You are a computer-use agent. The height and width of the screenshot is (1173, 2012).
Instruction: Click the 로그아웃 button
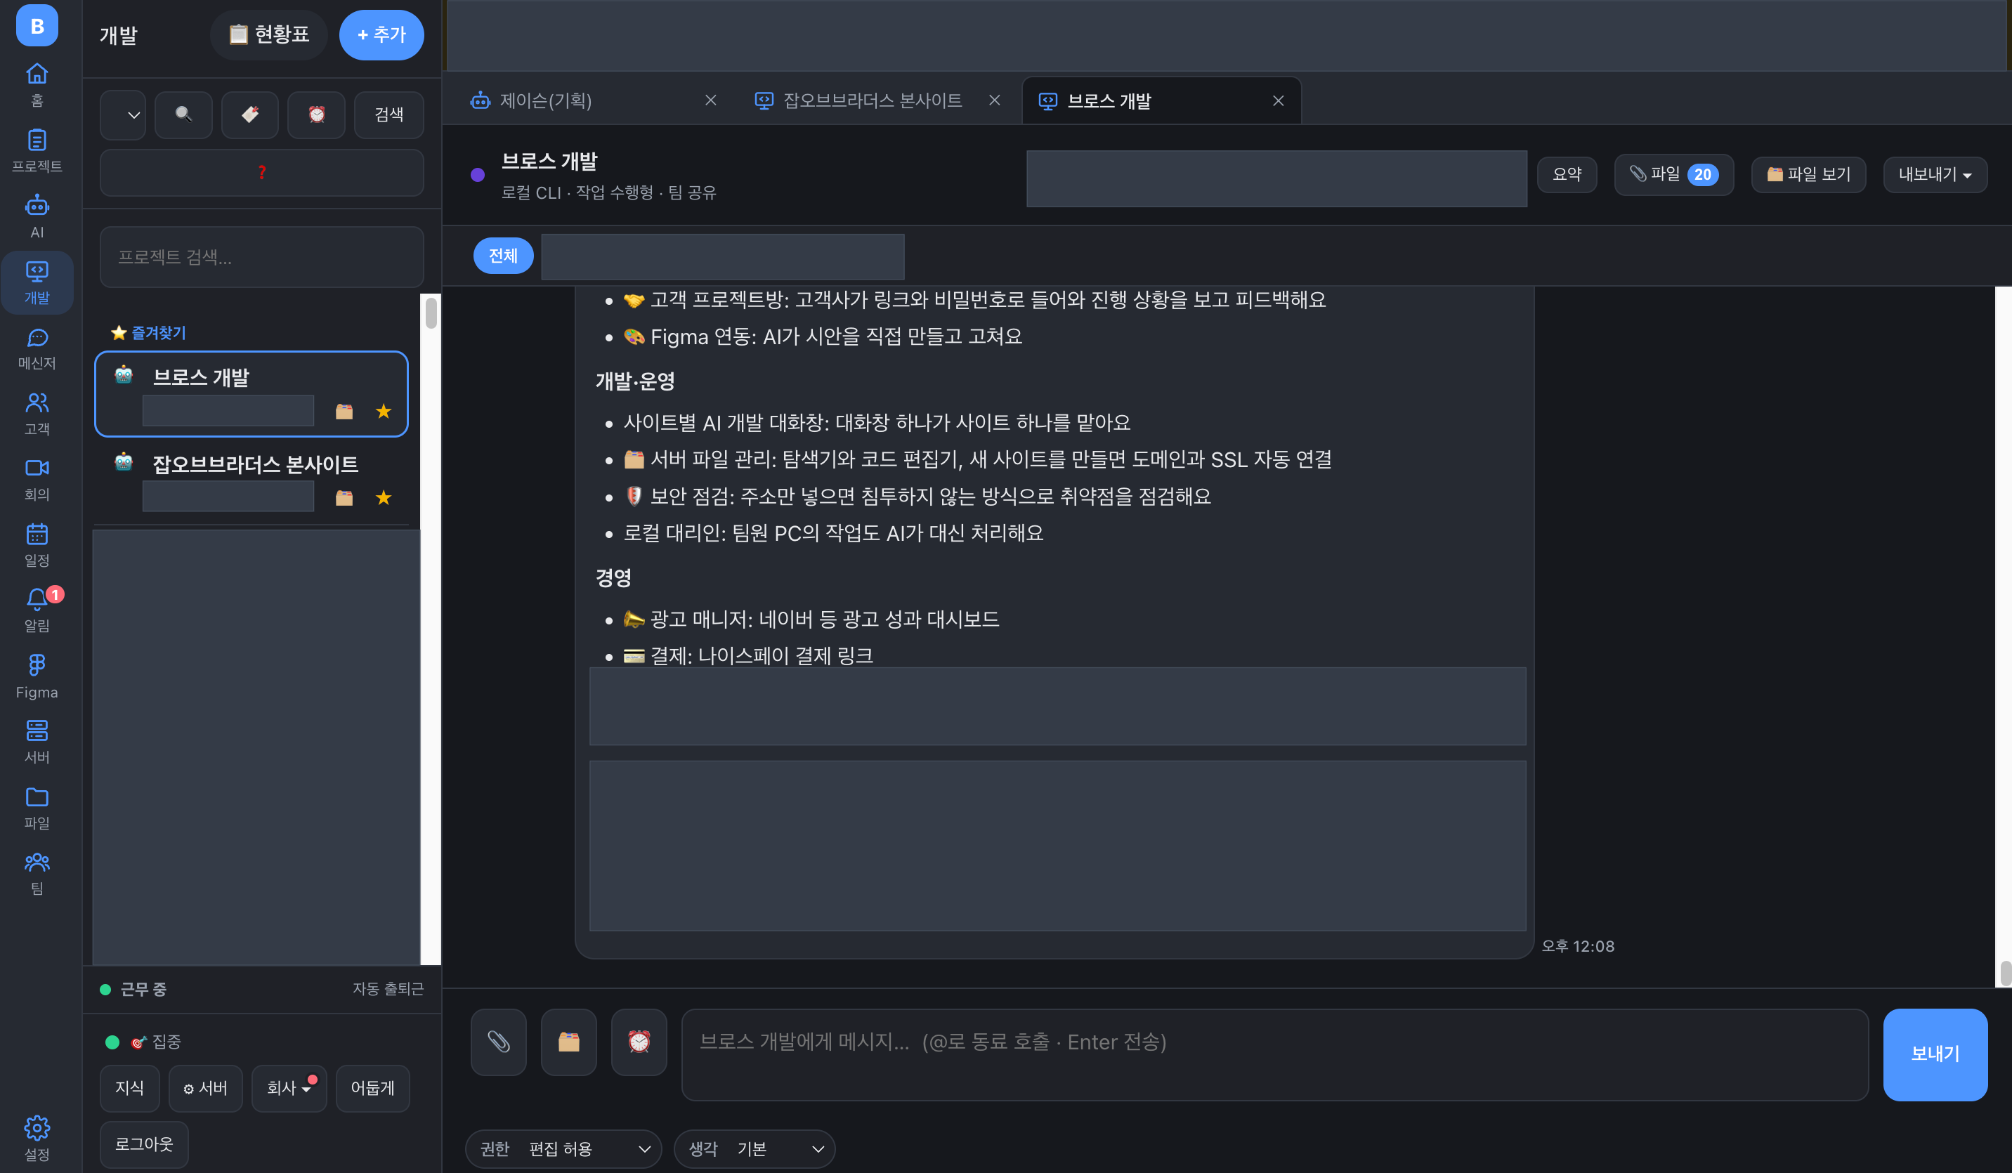144,1143
